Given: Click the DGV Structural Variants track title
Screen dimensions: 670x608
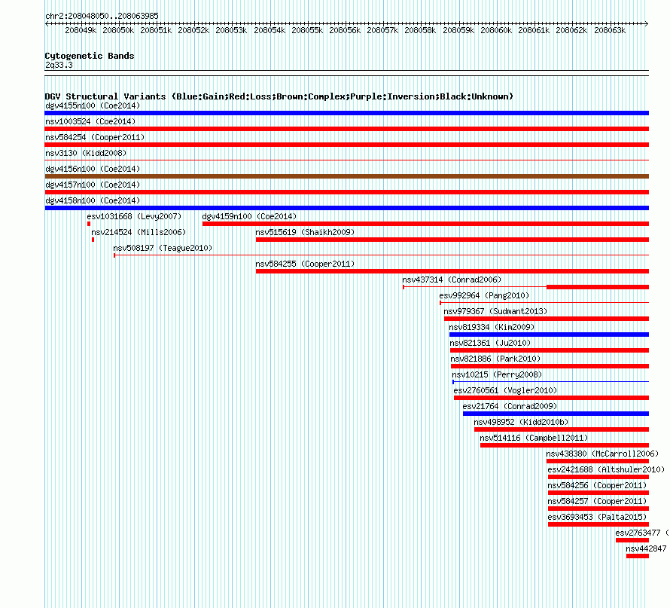Looking at the screenshot, I should [279, 96].
